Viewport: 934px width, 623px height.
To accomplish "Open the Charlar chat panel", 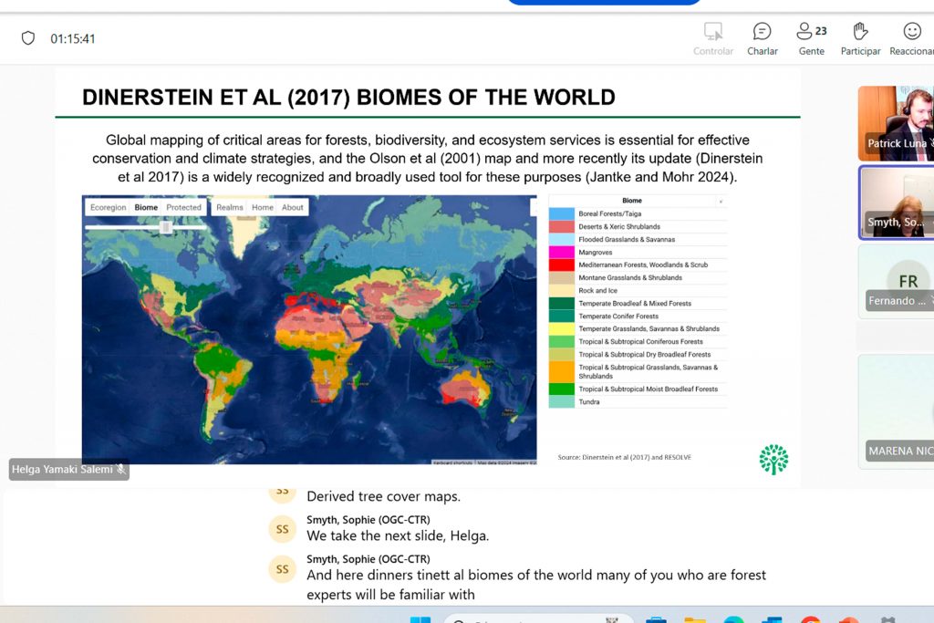I will [762, 37].
